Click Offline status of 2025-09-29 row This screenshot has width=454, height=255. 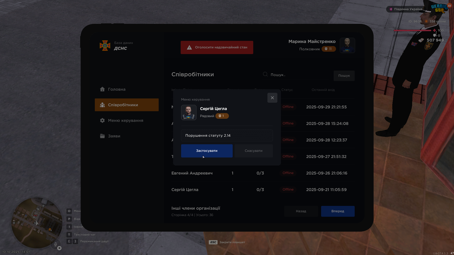(288, 107)
